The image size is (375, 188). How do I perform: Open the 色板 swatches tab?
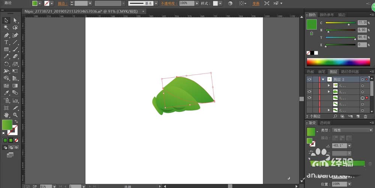(310, 72)
